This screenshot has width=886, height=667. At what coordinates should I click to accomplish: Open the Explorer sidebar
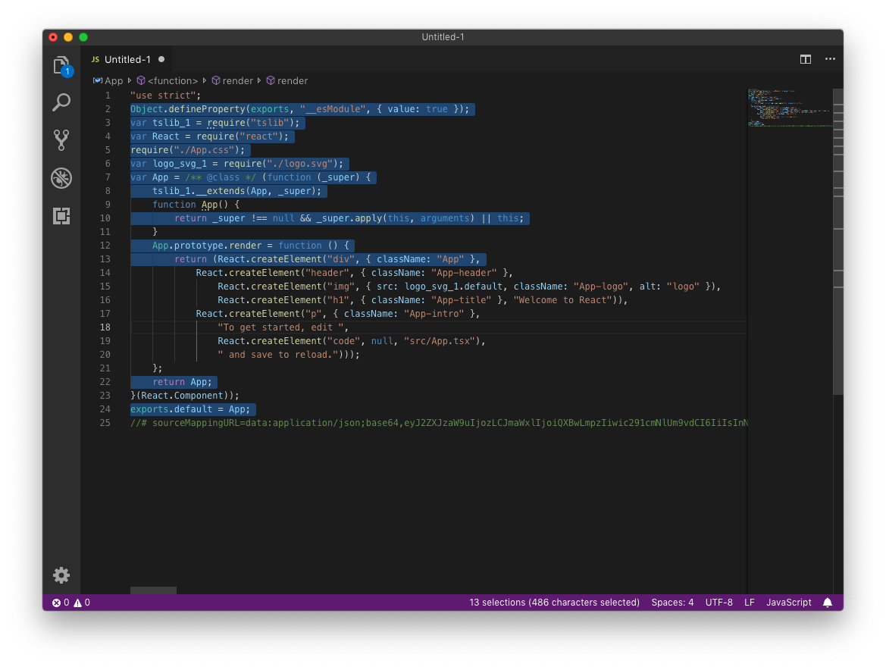click(x=61, y=65)
